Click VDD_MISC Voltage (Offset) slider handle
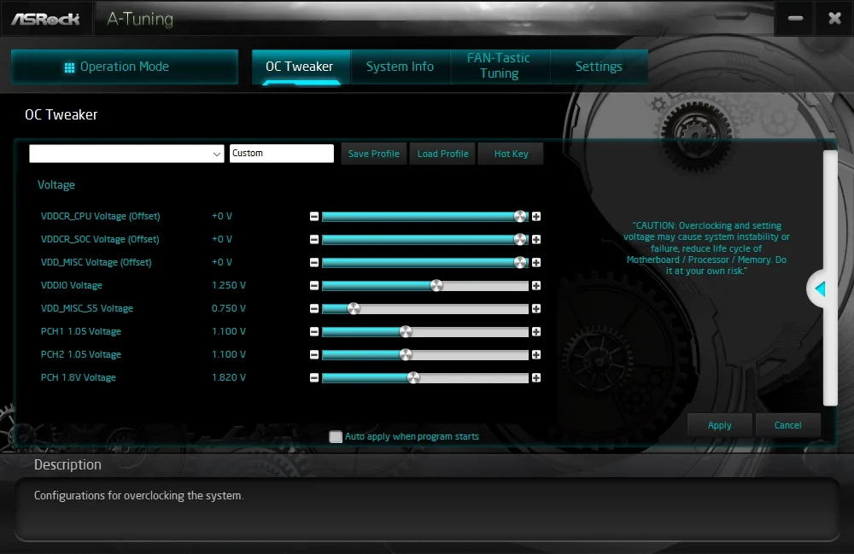The height and width of the screenshot is (554, 854). pyautogui.click(x=521, y=262)
